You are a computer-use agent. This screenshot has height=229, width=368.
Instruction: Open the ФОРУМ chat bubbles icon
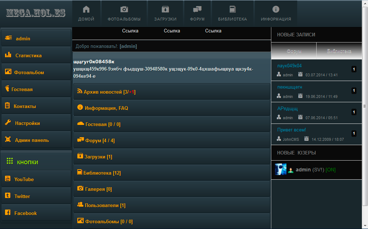point(197,10)
